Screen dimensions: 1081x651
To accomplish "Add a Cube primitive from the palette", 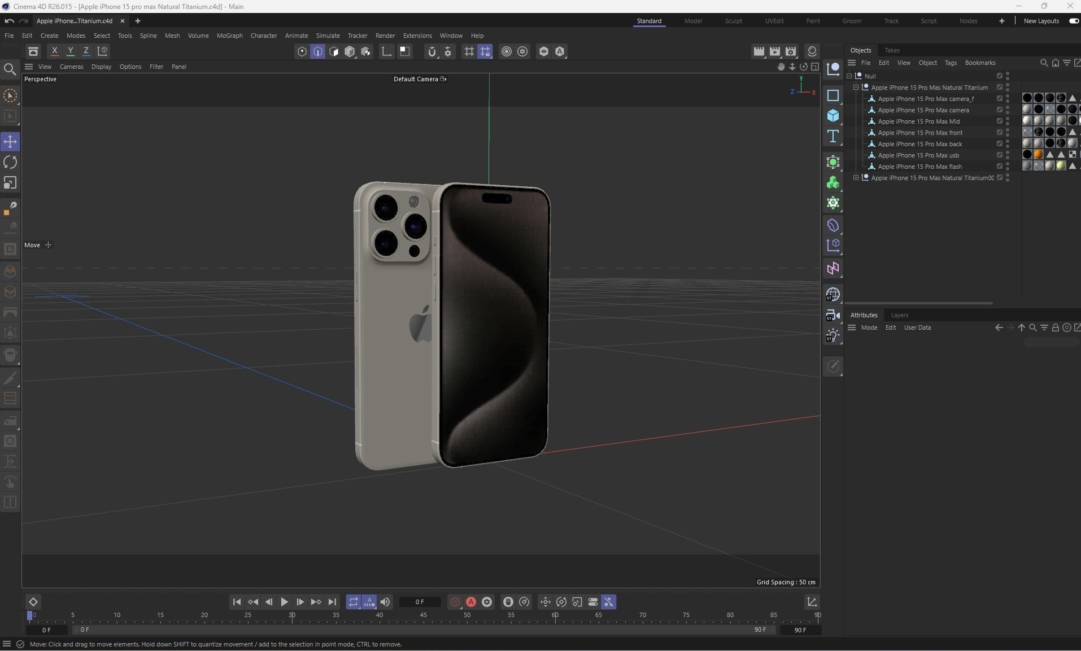I will 833,116.
